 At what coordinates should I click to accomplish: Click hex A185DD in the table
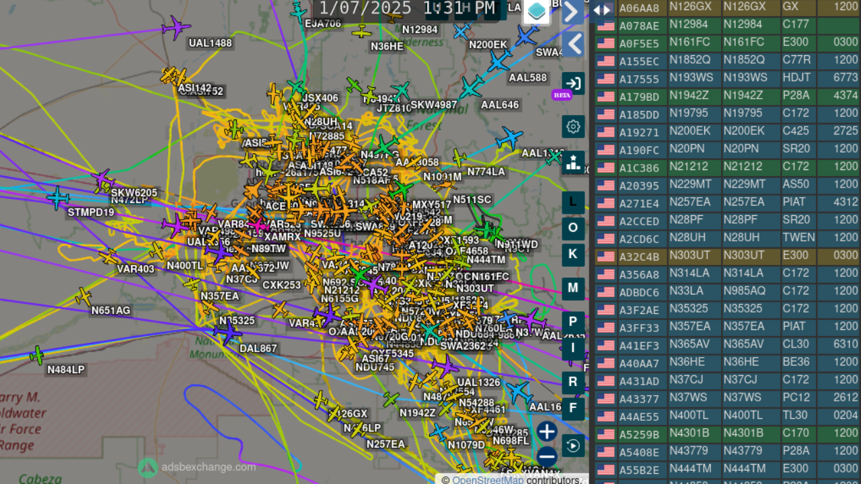[x=639, y=114]
